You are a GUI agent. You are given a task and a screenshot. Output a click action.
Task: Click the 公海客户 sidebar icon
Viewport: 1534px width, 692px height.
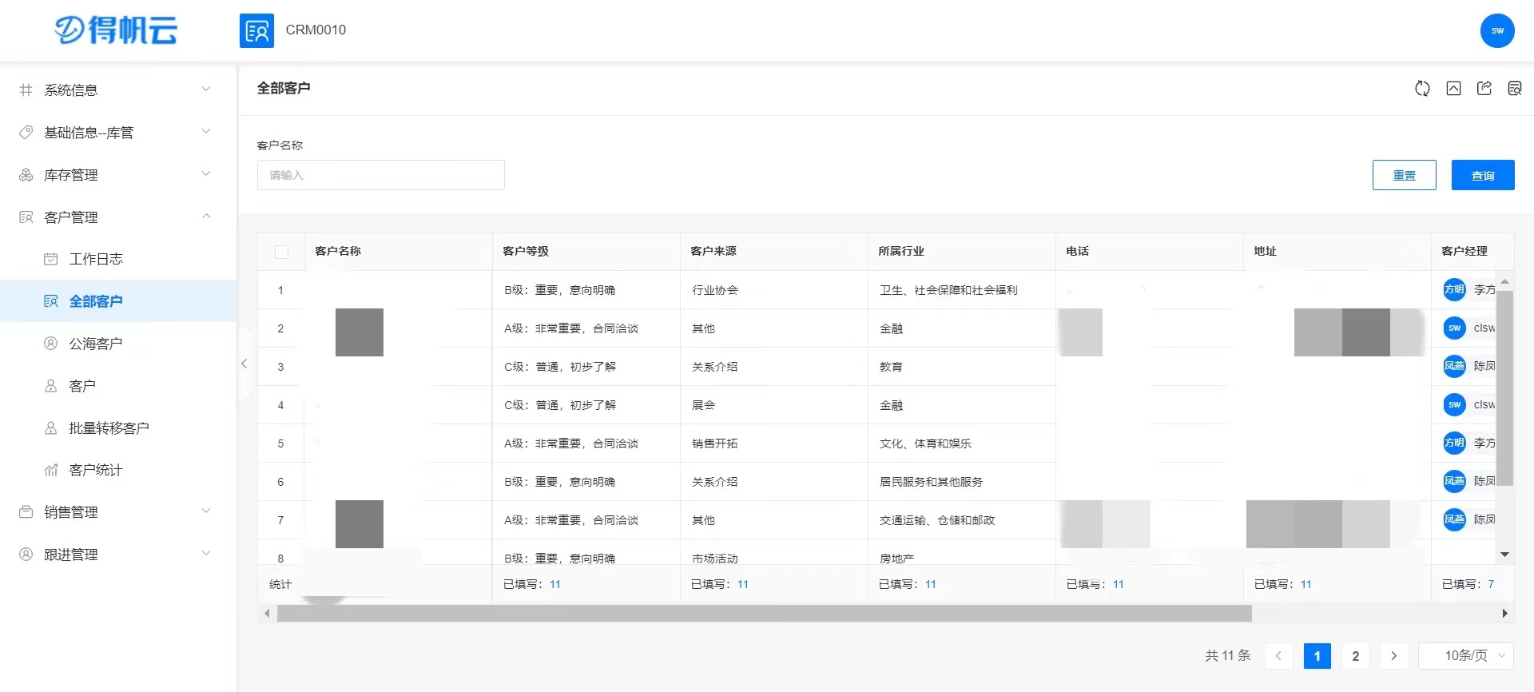pos(50,344)
